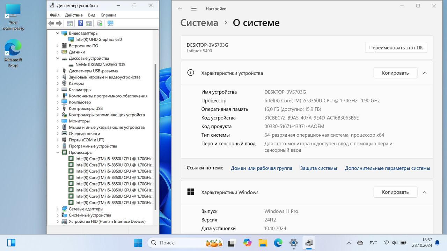Select Очереди печати item
The height and width of the screenshot is (251, 447).
[x=84, y=134]
